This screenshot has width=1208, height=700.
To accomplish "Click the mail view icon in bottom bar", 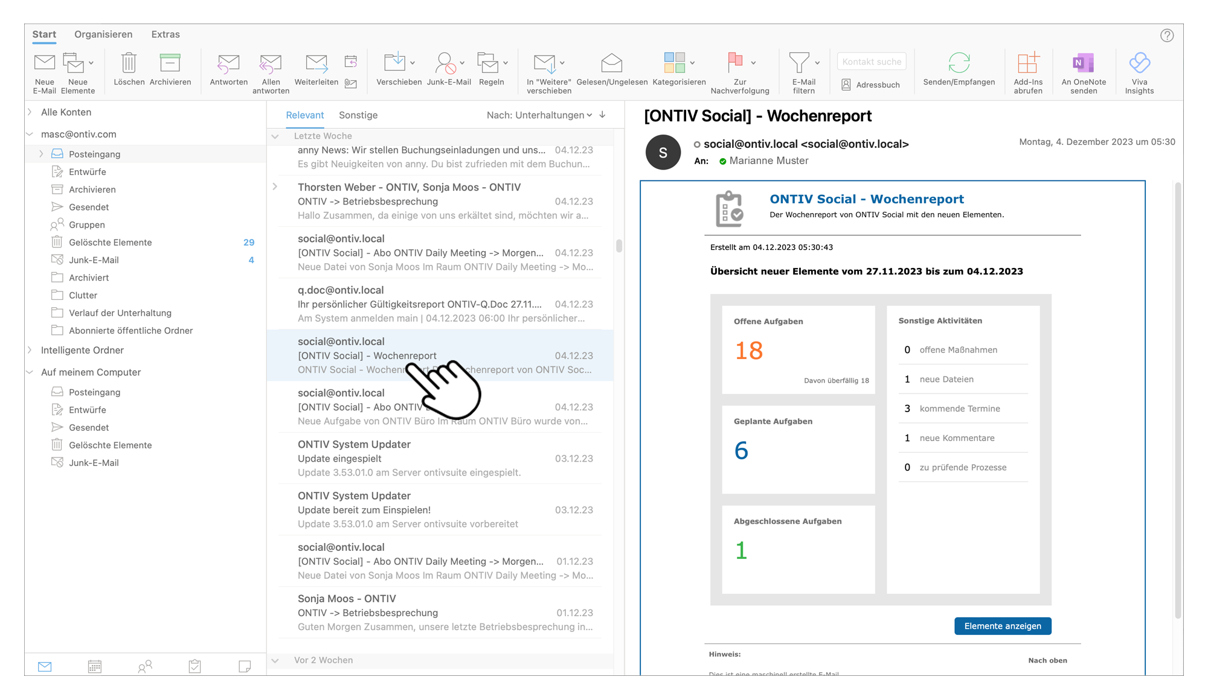I will pos(45,666).
